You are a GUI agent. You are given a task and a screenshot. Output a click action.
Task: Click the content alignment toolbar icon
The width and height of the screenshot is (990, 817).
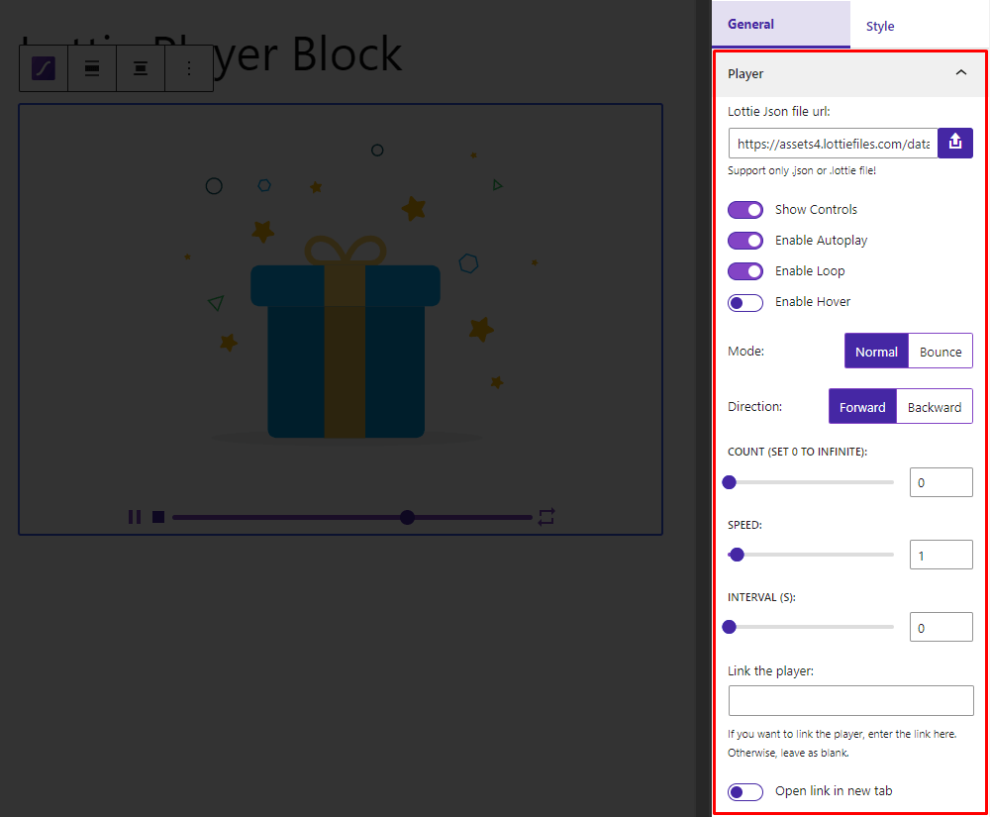point(141,68)
